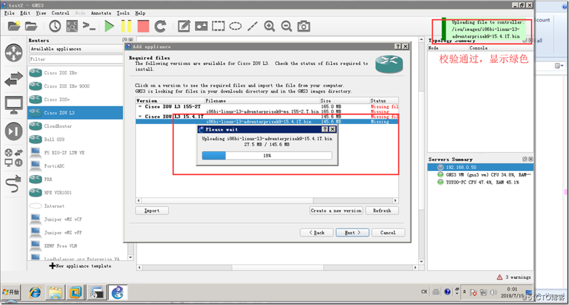This screenshot has height=305, width=569.
Task: Browse end devices monitor icon
Action: point(14,105)
